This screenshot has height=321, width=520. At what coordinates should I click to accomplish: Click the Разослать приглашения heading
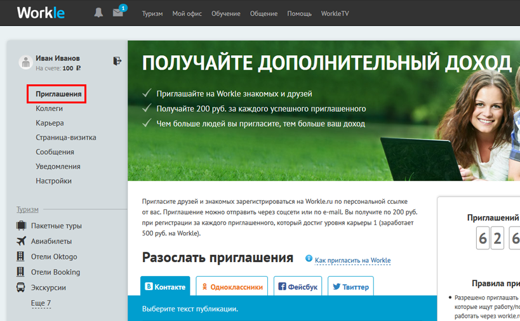(218, 258)
